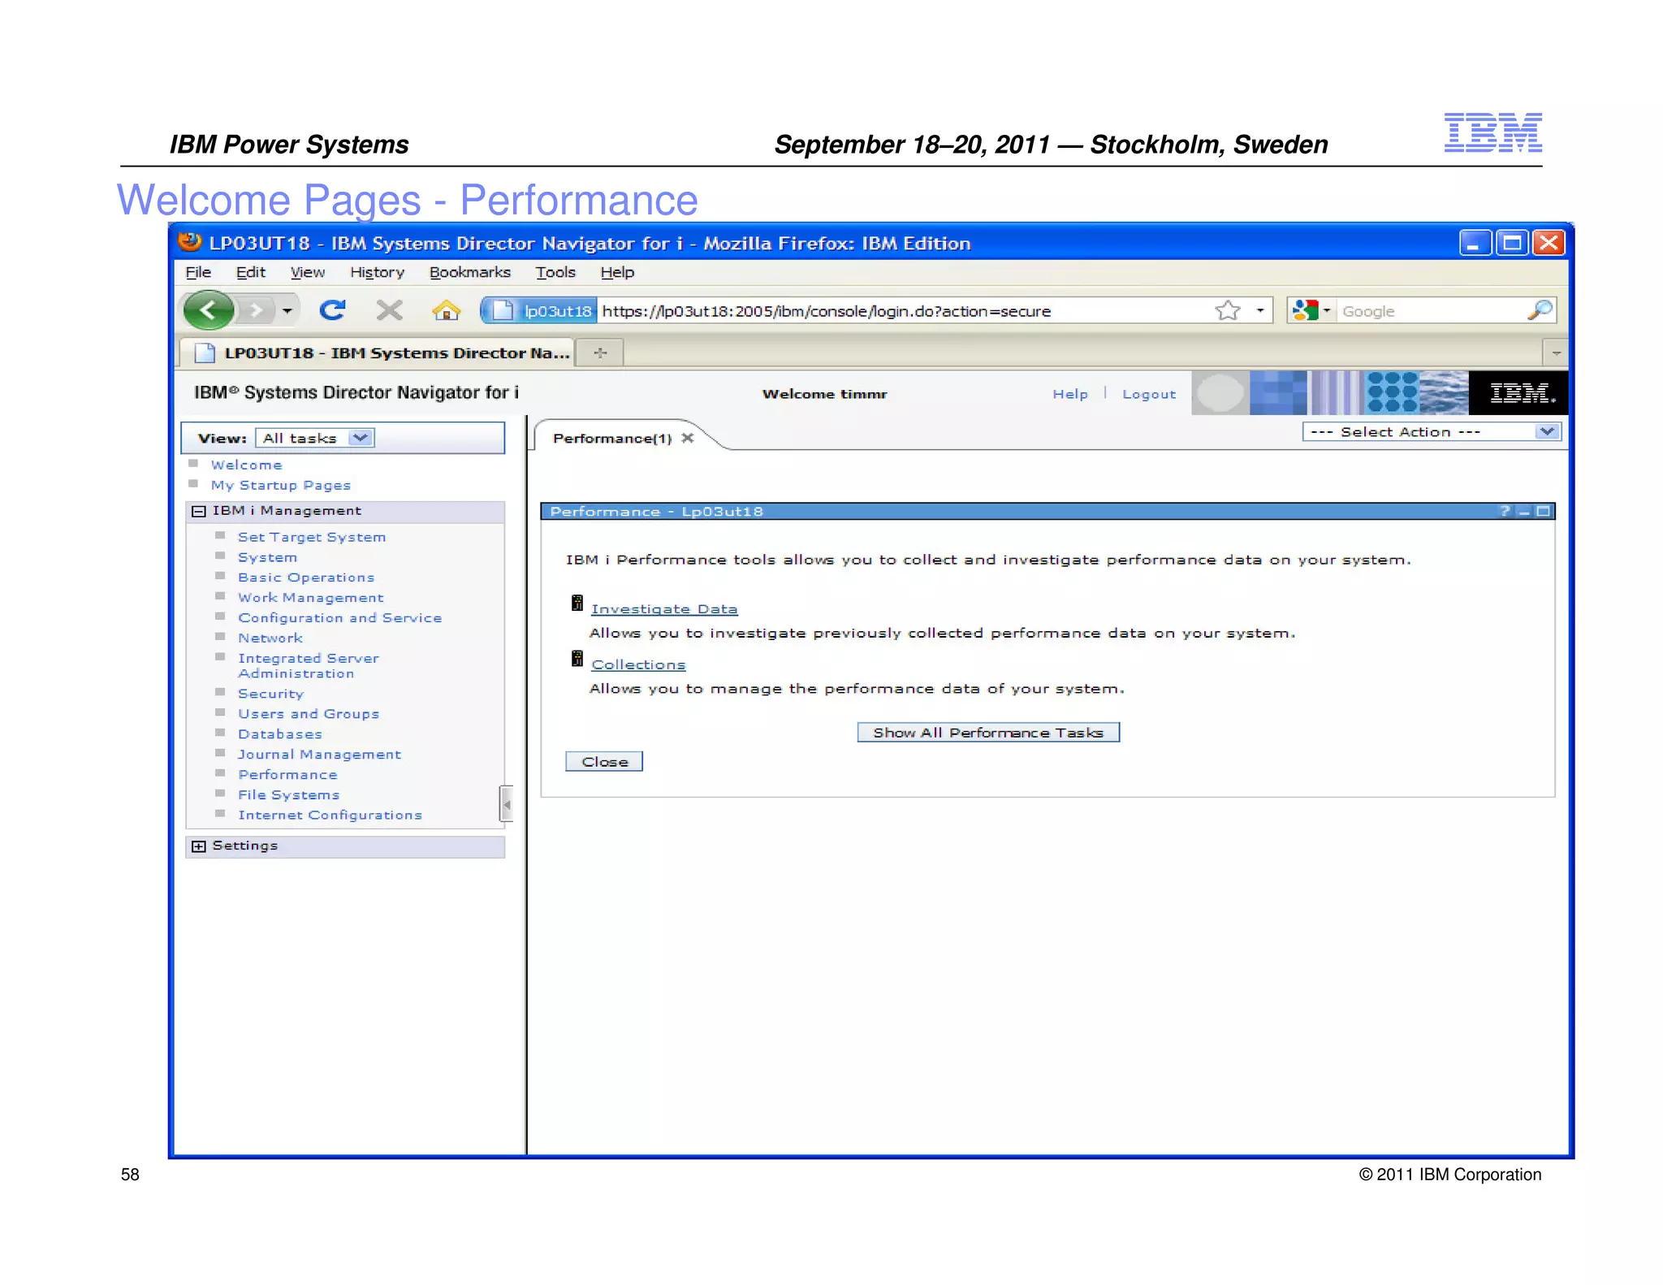Click the icon beside Investigate Data
Viewport: 1663px width, 1285px height.
pos(577,603)
